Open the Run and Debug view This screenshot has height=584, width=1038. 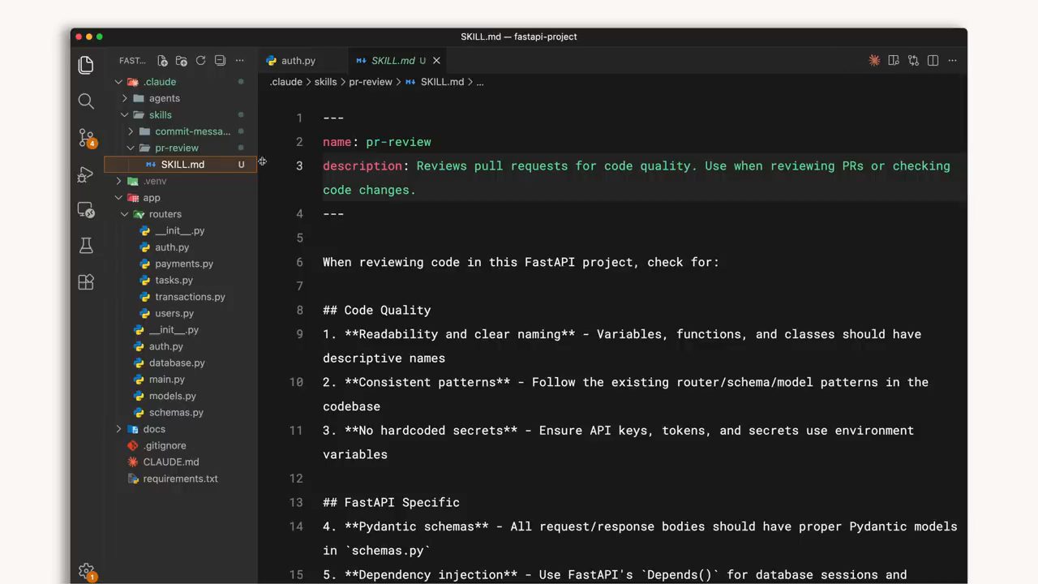(86, 174)
